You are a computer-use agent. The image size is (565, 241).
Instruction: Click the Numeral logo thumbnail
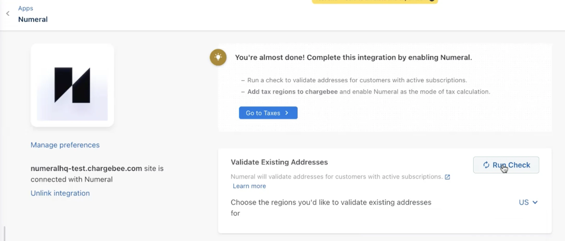(72, 85)
